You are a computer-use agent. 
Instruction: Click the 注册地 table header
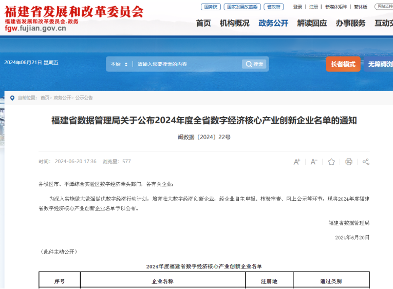pyautogui.click(x=269, y=281)
